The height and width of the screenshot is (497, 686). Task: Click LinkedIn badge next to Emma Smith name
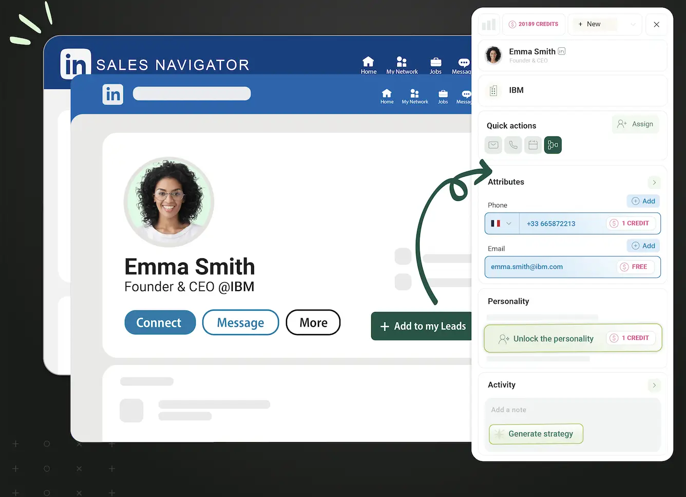(562, 51)
